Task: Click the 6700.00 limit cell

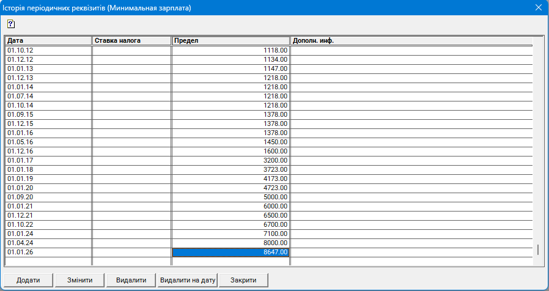Action: pos(230,224)
